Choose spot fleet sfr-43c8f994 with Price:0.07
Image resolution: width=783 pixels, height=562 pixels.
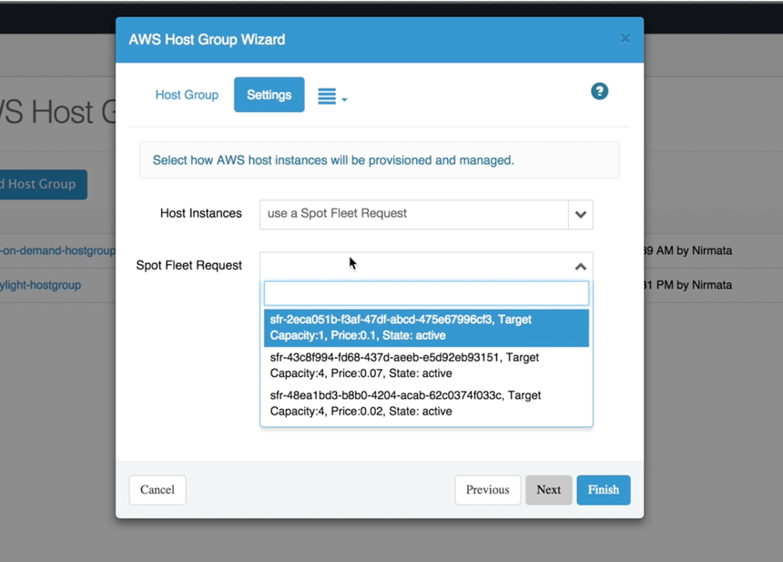coord(426,365)
